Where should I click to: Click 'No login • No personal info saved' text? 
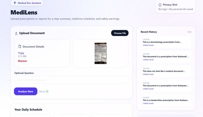[x=176, y=9]
